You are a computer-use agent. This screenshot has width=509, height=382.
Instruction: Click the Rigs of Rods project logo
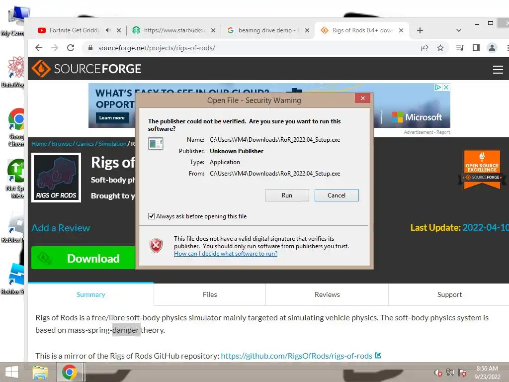pyautogui.click(x=56, y=178)
